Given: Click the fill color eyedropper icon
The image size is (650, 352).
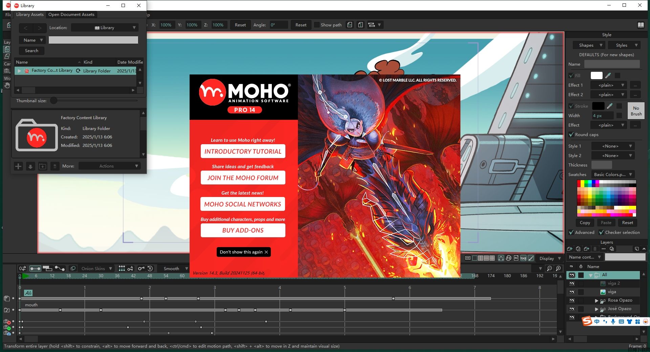Looking at the screenshot, I should pos(608,75).
